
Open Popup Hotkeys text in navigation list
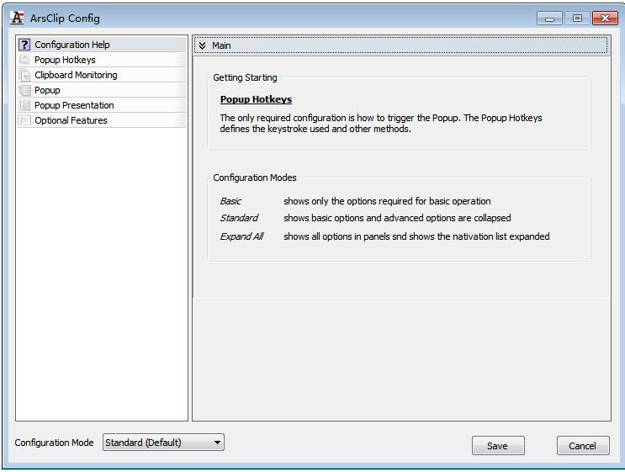tap(65, 60)
